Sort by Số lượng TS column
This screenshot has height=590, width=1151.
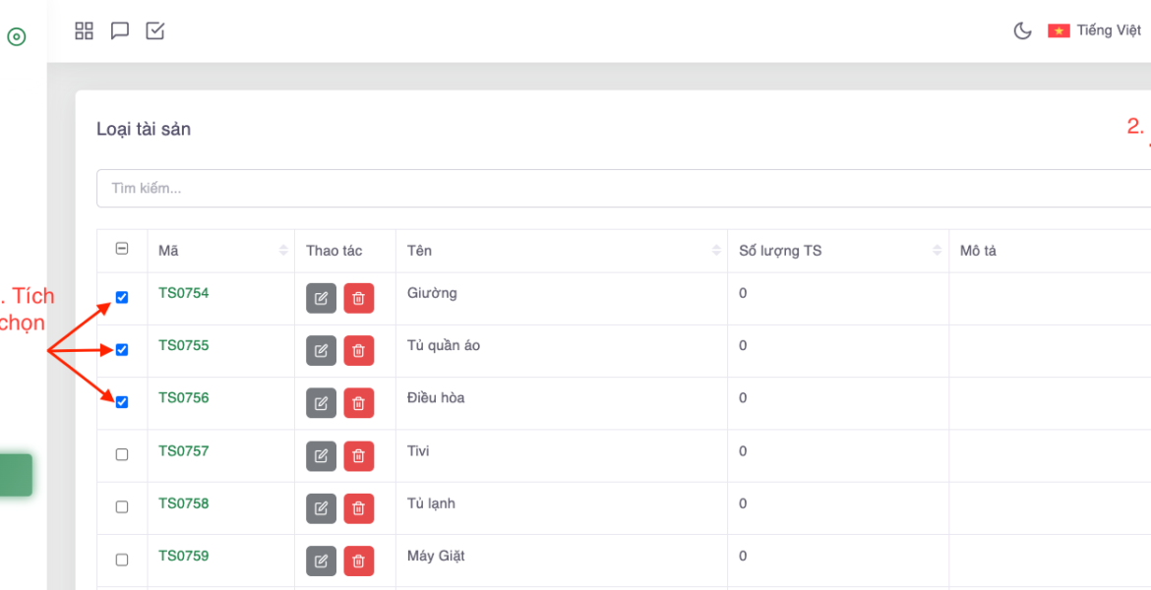(x=937, y=251)
